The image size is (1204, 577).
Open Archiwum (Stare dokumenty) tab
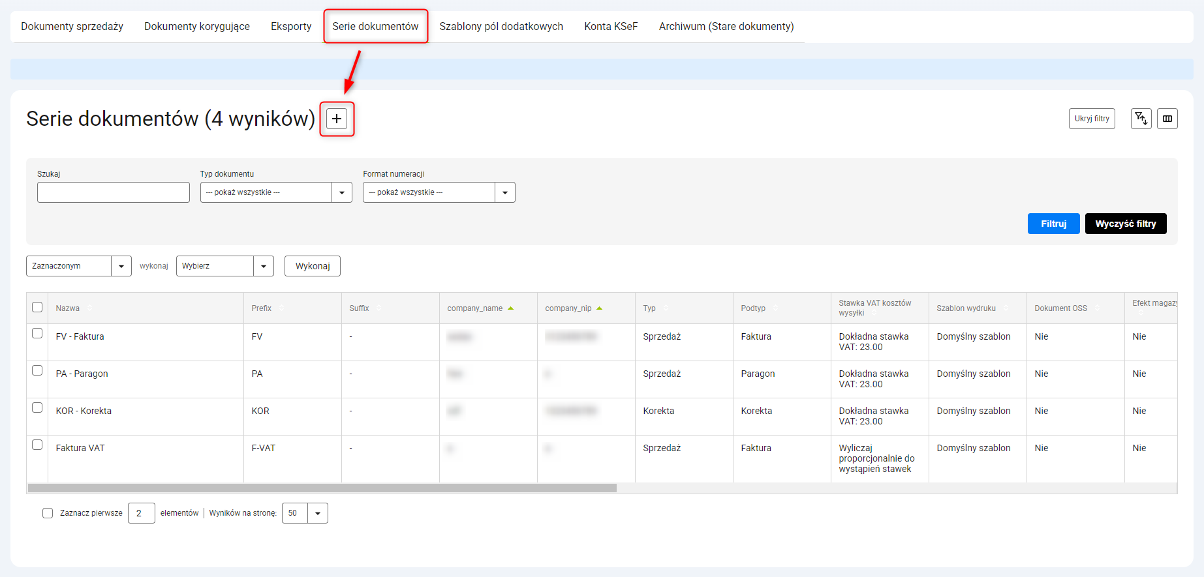pyautogui.click(x=726, y=26)
